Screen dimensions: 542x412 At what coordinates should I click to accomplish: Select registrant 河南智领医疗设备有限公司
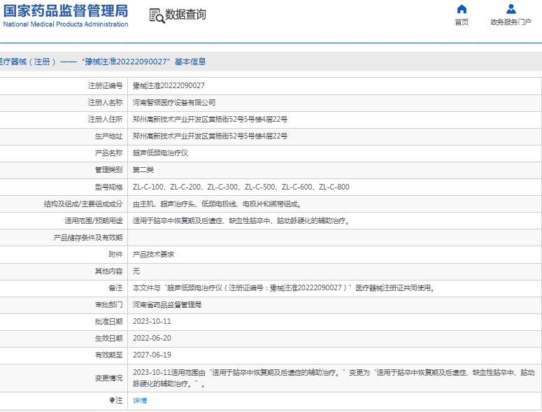click(174, 103)
